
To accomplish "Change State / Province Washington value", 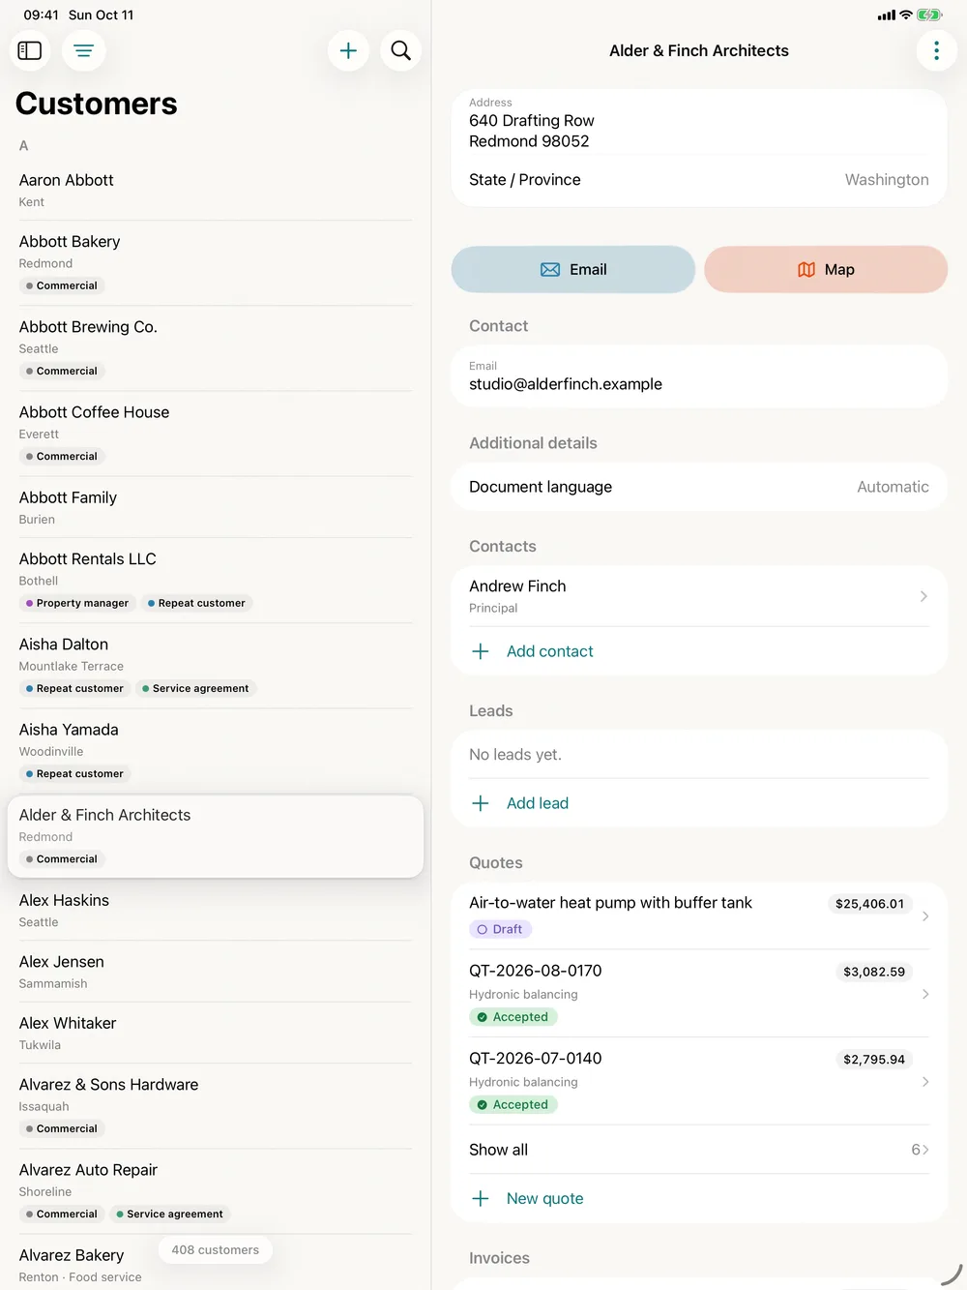I will 699,180.
